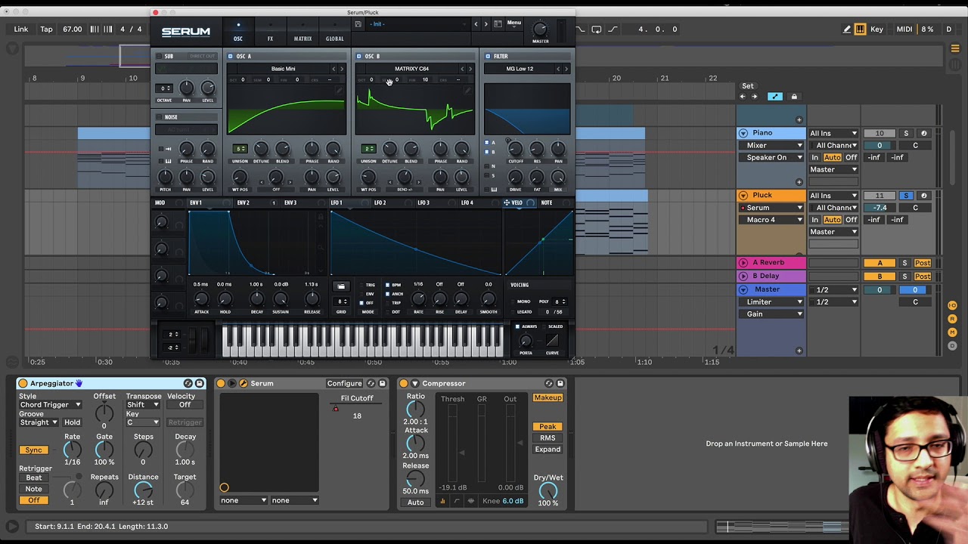Image resolution: width=968 pixels, height=544 pixels.
Task: Select next filter type after MG Low 12
Action: pyautogui.click(x=566, y=69)
